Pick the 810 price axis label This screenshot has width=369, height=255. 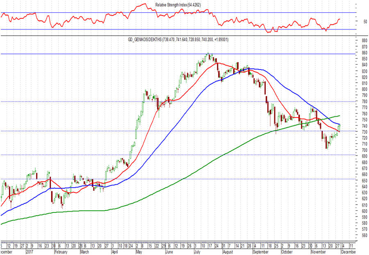pos(364,83)
